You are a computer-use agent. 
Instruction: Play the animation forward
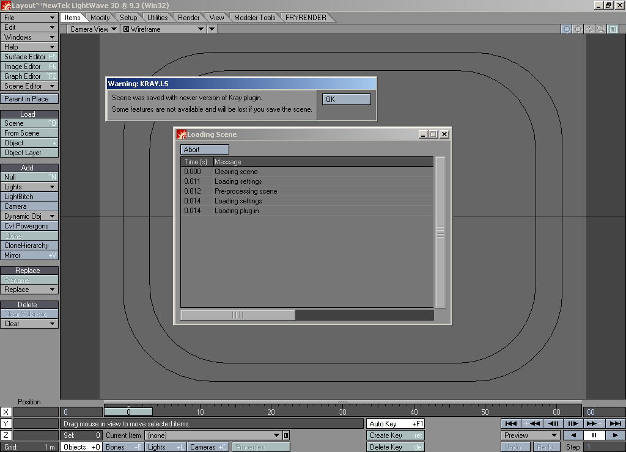(615, 436)
